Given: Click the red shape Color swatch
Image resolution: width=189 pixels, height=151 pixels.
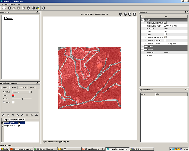Looking at the screenshot, I should [x=13, y=96].
